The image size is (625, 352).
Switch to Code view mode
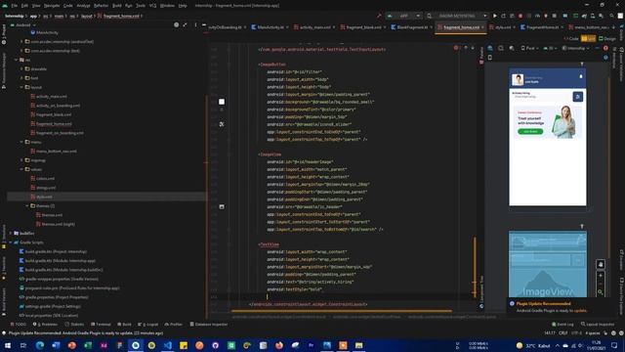[x=570, y=39]
